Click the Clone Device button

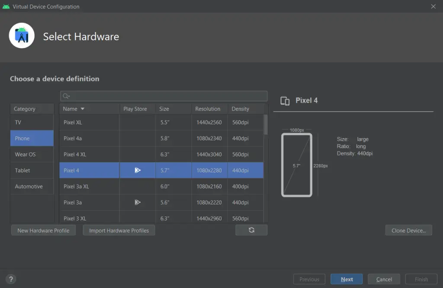408,230
